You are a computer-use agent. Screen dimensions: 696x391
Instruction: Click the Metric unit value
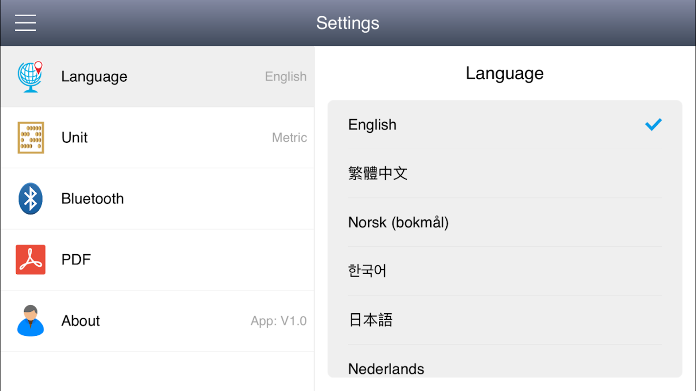point(289,138)
